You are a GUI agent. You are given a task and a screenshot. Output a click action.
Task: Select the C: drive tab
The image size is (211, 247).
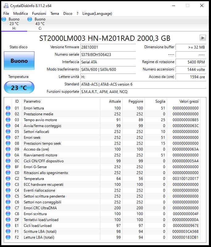(x=40, y=24)
